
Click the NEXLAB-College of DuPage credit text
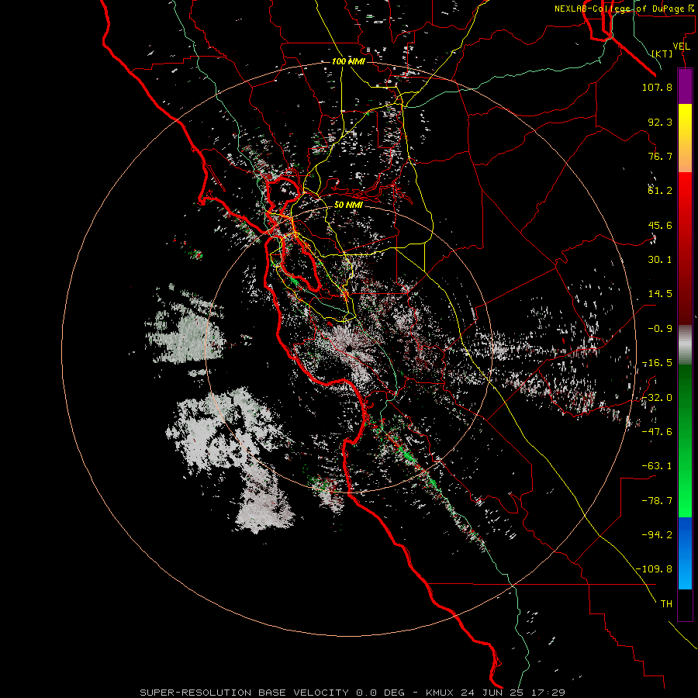624,9
